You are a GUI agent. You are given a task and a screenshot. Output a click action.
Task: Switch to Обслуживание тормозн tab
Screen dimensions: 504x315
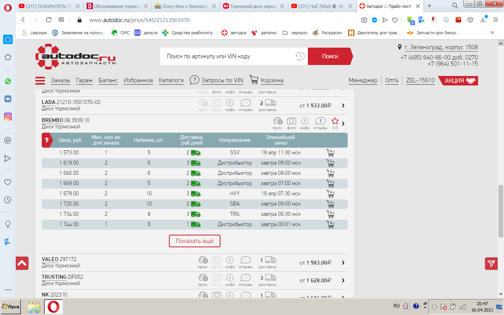point(117,6)
